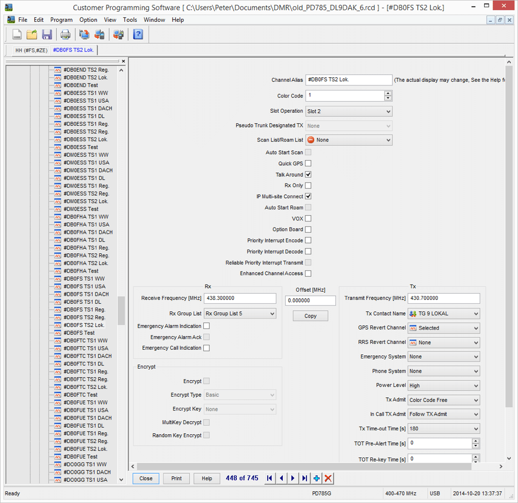Save the codeplug with the floppy disk icon
Viewport: 518px width, 503px height.
tap(47, 34)
